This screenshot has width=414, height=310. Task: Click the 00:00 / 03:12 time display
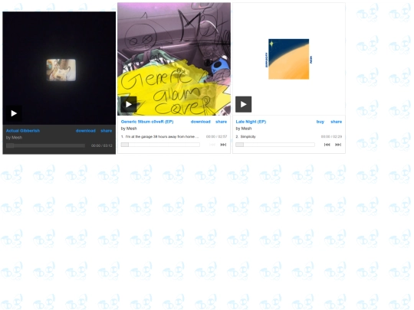[102, 145]
